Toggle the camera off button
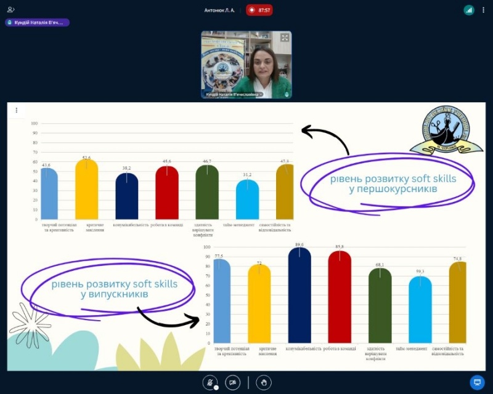Screen dimensions: 493x394 pos(232,382)
